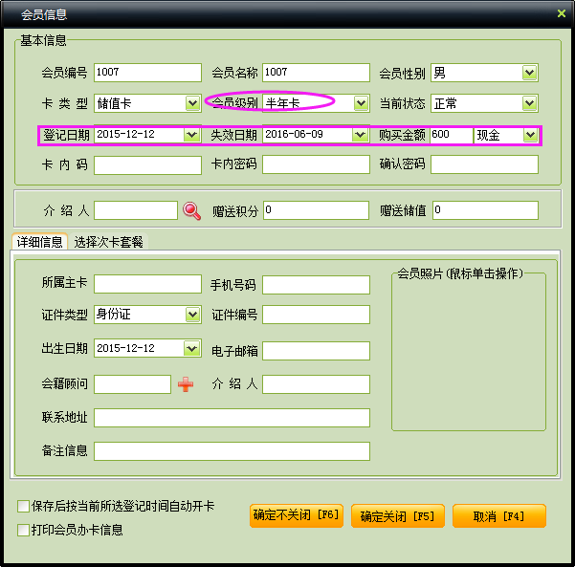This screenshot has height=567, width=575.
Task: Click the 介绍人 field in detail tab
Action: coord(316,384)
